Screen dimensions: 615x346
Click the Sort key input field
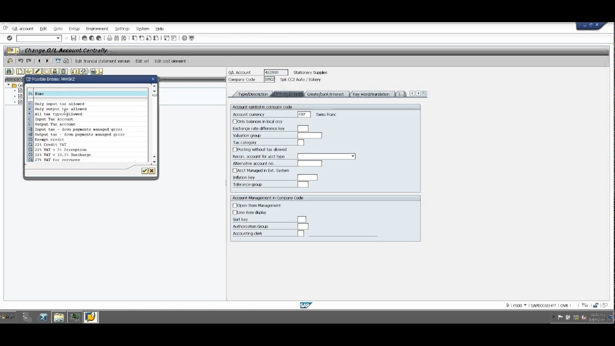click(302, 219)
